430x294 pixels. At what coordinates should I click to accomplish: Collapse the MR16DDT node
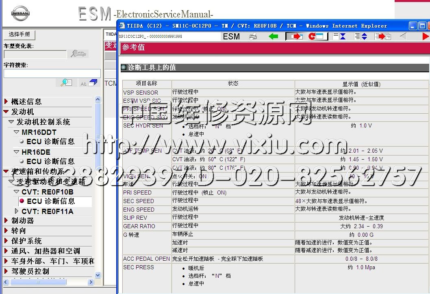point(16,132)
